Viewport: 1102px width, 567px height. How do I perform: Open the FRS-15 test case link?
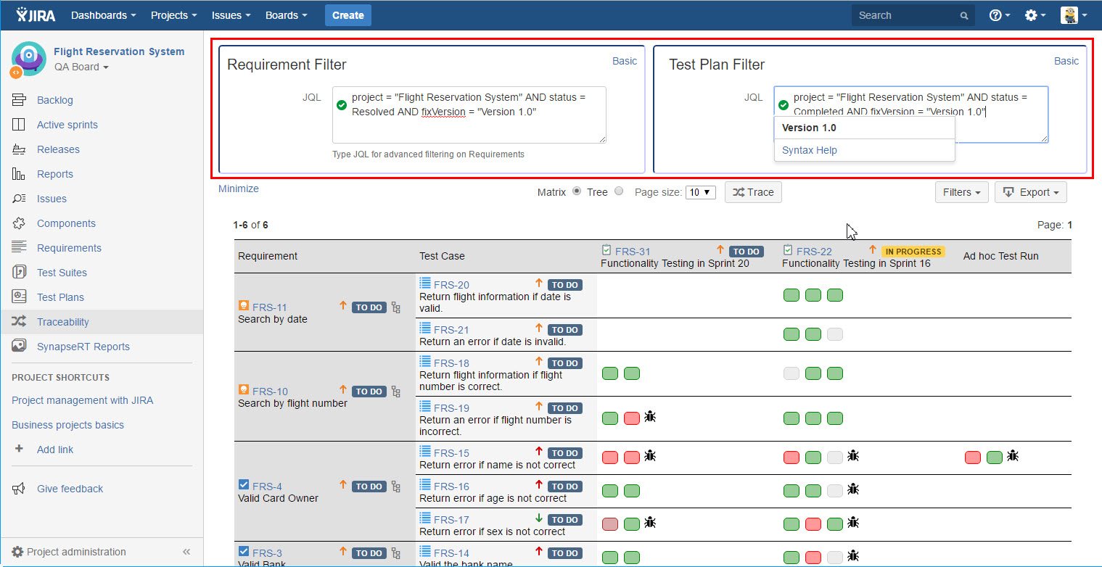pos(451,453)
